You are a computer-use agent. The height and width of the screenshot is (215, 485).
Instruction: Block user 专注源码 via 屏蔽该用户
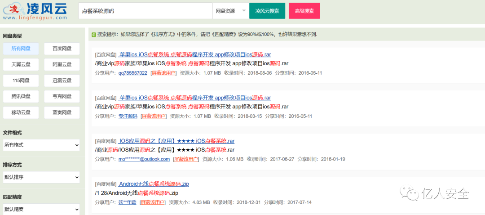[x=153, y=116]
